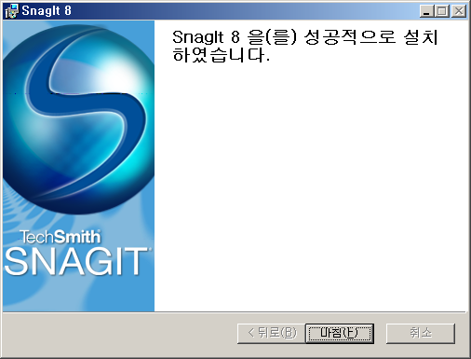Viewport: 471px width, 359px height.
Task: Click the SnagIt installer icon in title bar
Action: click(12, 11)
